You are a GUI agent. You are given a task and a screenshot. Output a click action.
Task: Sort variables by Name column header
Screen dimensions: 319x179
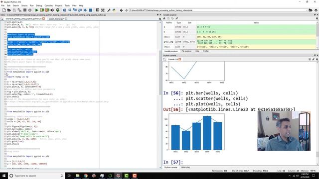point(169,23)
